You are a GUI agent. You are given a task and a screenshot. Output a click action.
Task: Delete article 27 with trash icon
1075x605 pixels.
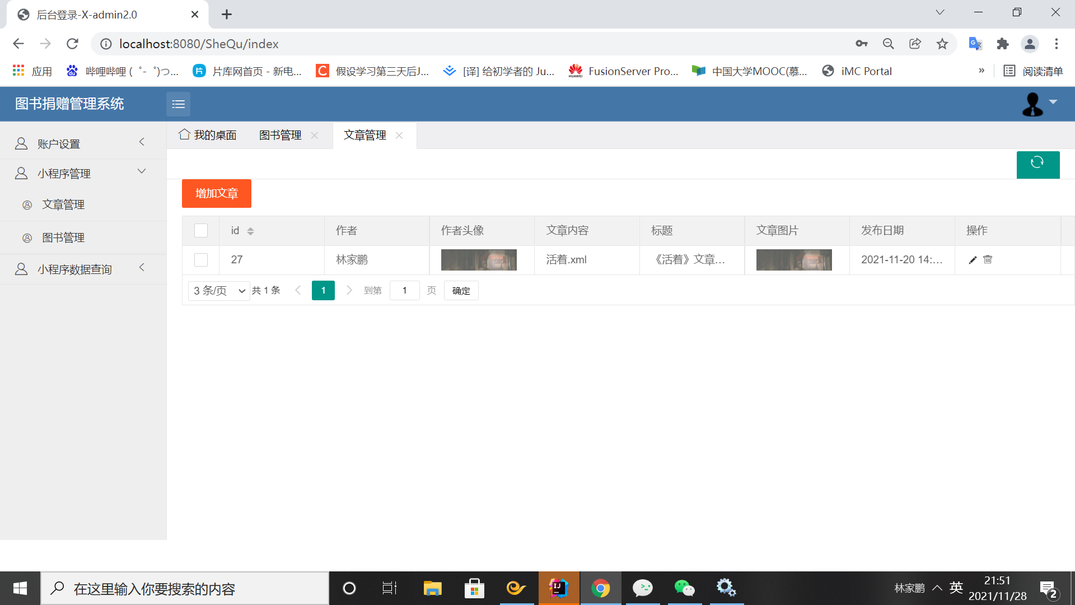pyautogui.click(x=988, y=259)
